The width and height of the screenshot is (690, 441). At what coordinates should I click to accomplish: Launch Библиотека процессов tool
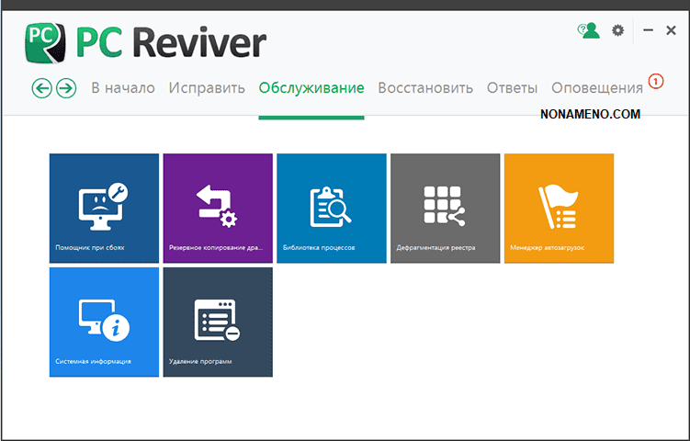332,208
